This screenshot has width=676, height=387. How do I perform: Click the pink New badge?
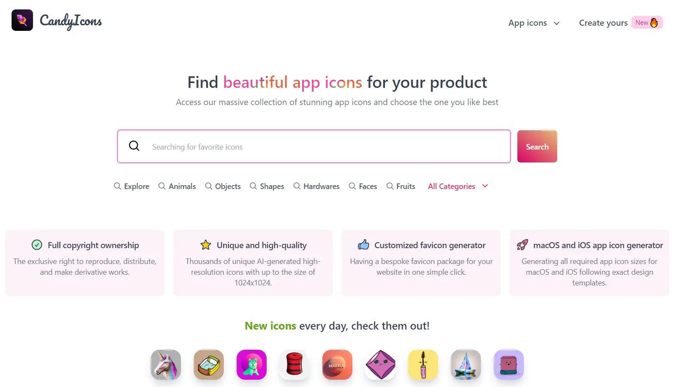[646, 22]
